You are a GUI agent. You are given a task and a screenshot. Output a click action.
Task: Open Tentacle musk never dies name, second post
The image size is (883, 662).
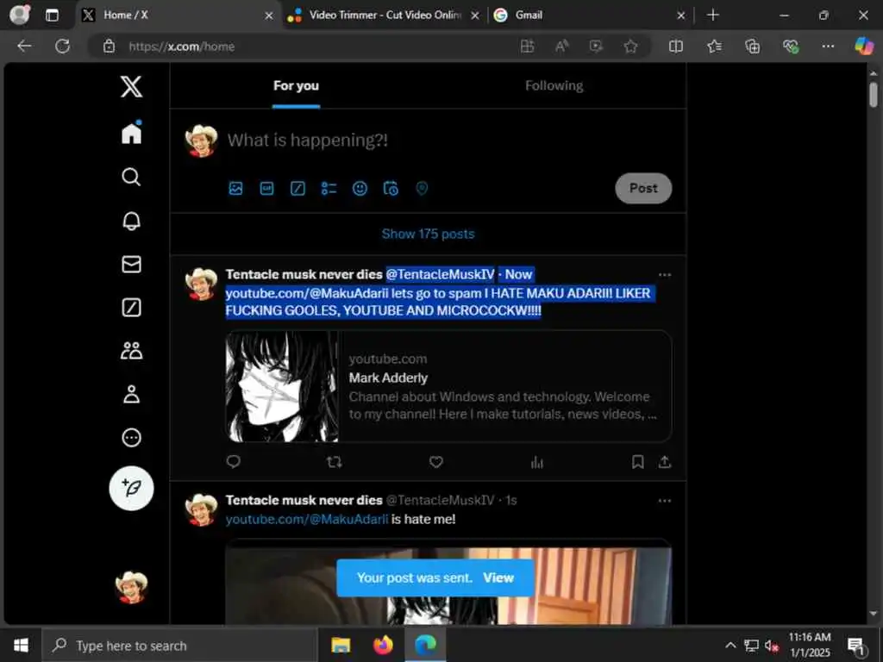pos(304,500)
